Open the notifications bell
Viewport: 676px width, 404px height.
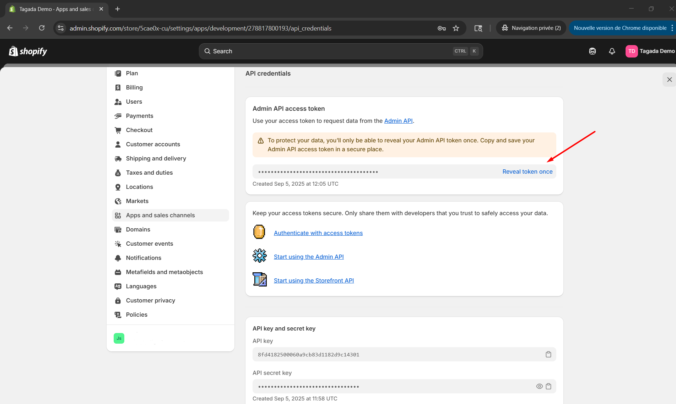(612, 51)
